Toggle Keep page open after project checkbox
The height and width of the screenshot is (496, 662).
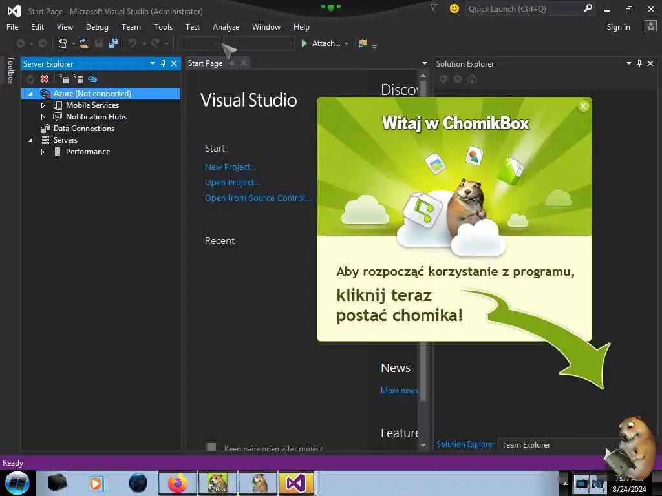tap(211, 447)
